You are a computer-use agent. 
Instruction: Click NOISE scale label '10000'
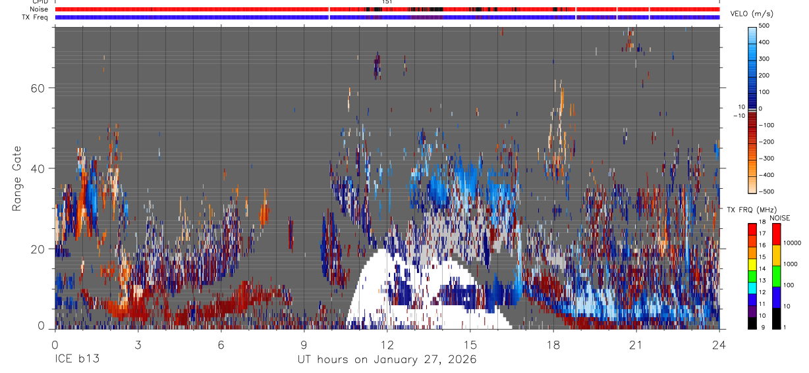click(792, 243)
